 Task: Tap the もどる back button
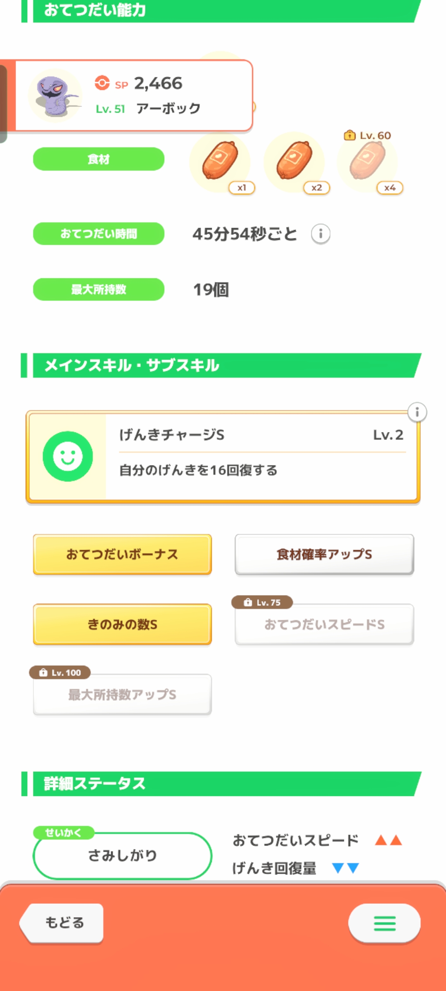point(64,922)
